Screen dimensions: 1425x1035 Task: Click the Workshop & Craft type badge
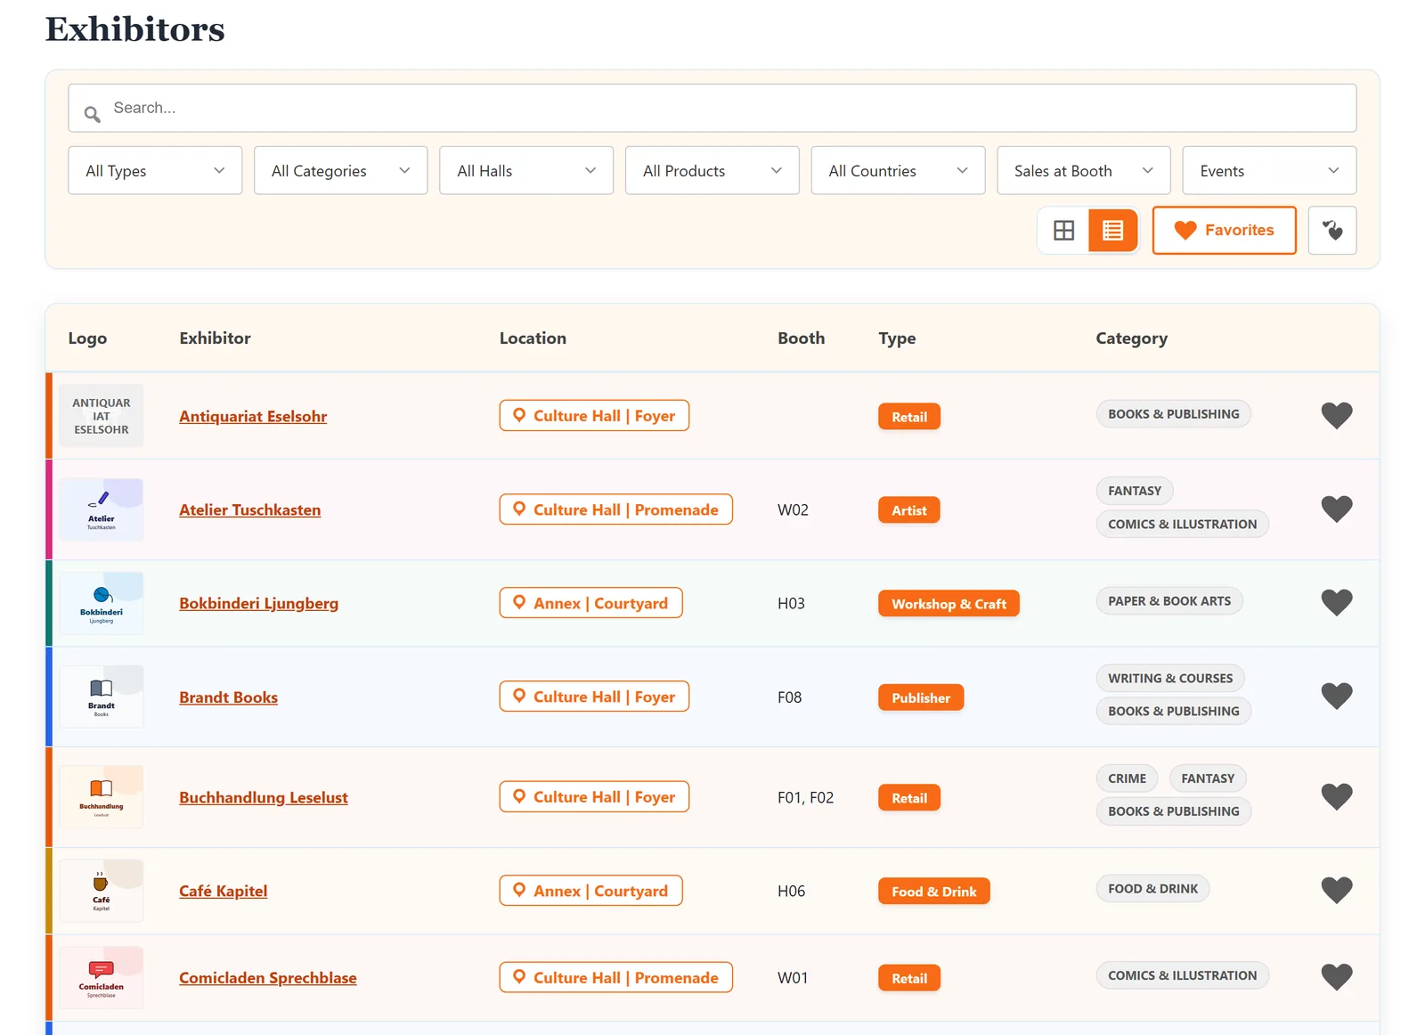949,604
